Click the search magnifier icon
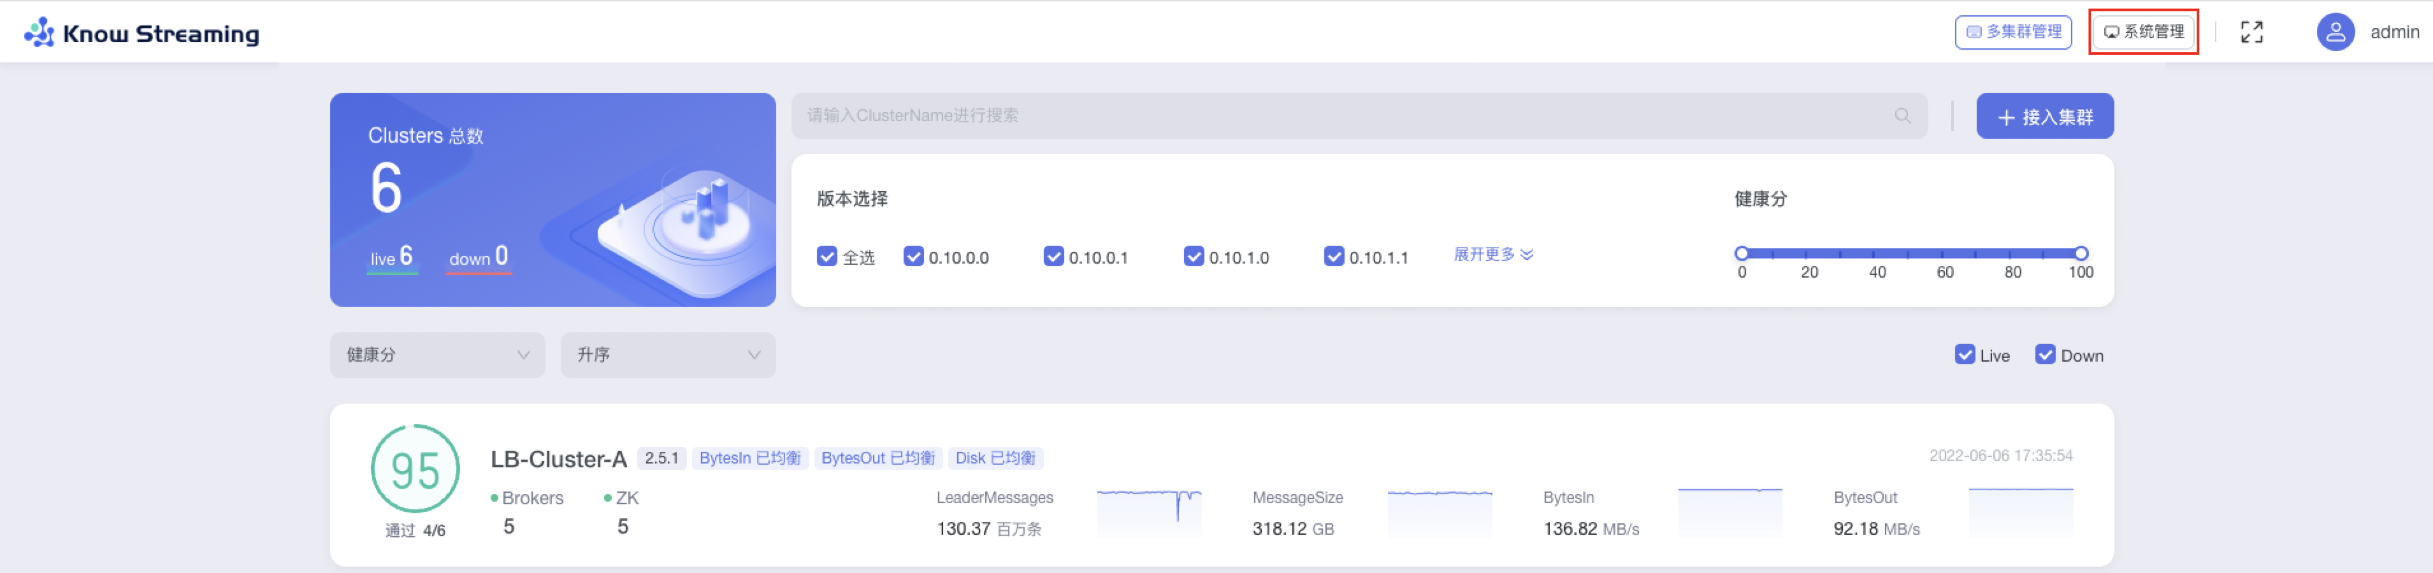This screenshot has height=573, width=2433. coord(1902,116)
